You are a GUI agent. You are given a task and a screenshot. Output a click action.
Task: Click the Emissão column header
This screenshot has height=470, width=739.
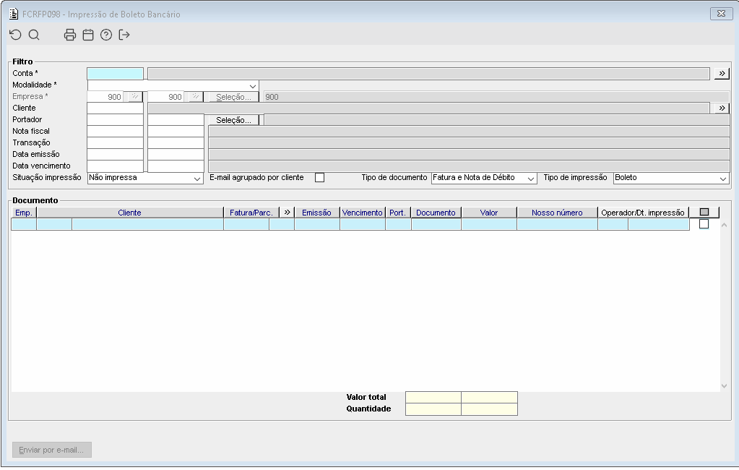point(316,213)
